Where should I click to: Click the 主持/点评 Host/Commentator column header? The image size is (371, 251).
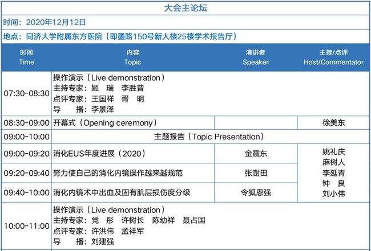tap(333, 57)
